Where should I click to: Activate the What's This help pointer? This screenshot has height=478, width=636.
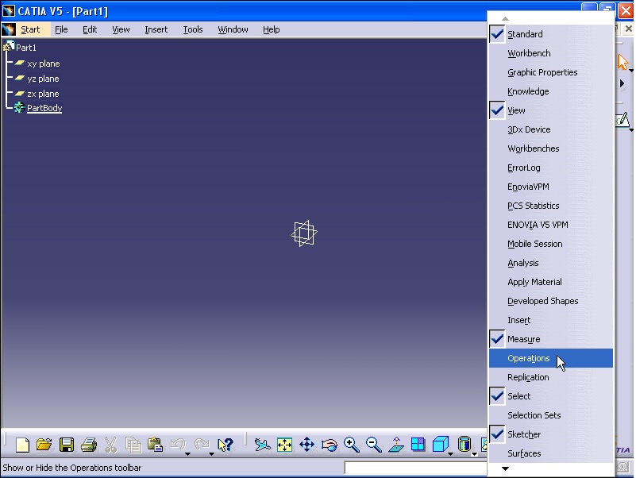point(225,445)
